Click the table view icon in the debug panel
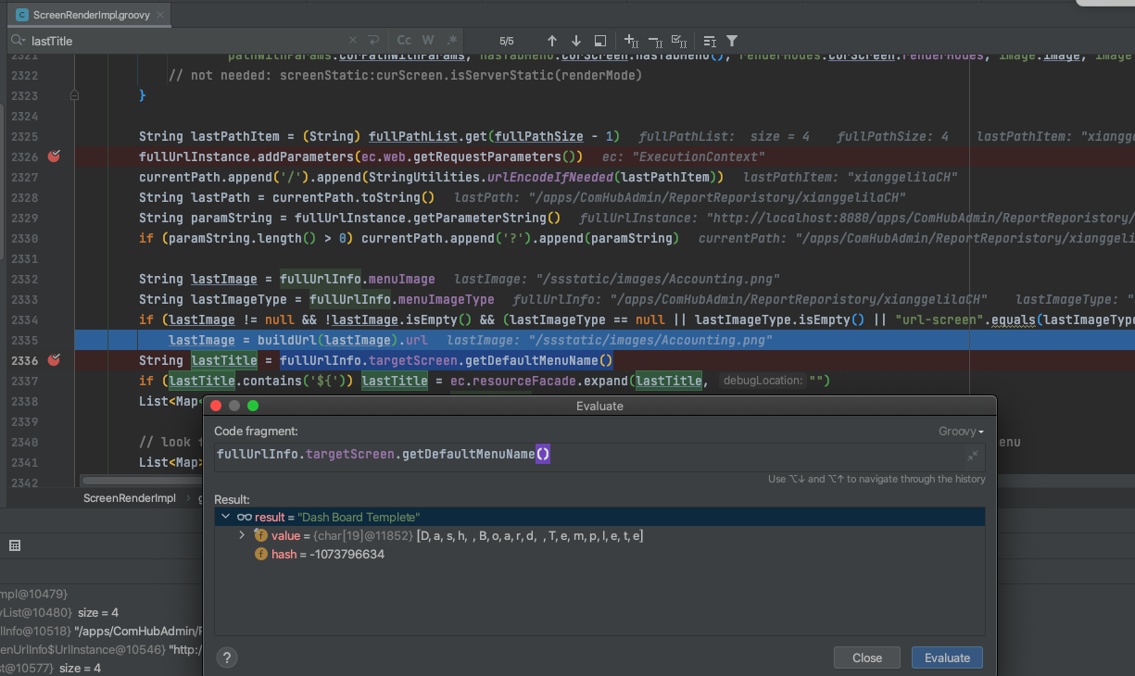 click(x=15, y=546)
